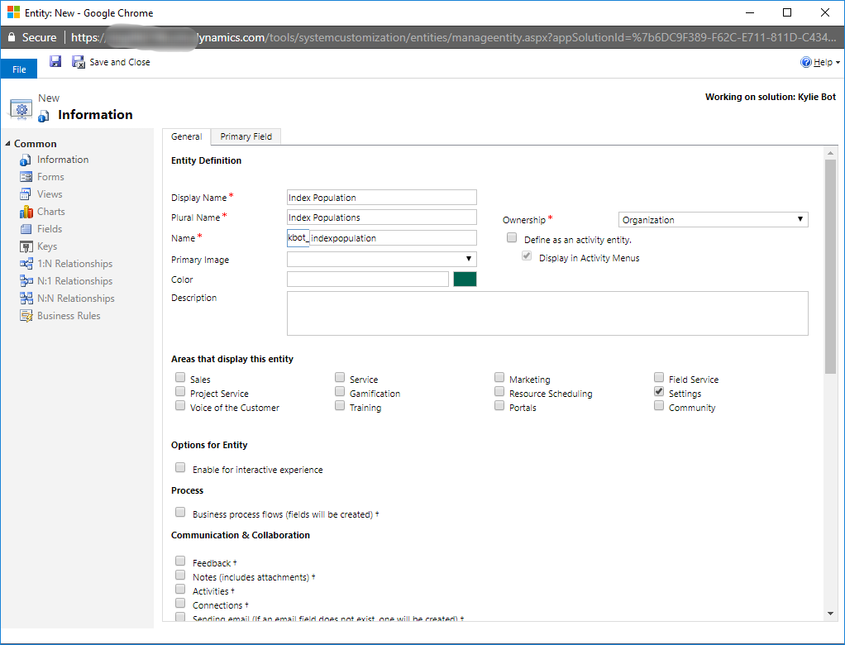Open Views in the sidebar

point(50,194)
